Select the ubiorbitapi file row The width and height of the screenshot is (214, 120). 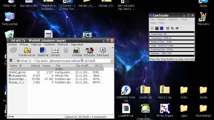tap(56, 79)
